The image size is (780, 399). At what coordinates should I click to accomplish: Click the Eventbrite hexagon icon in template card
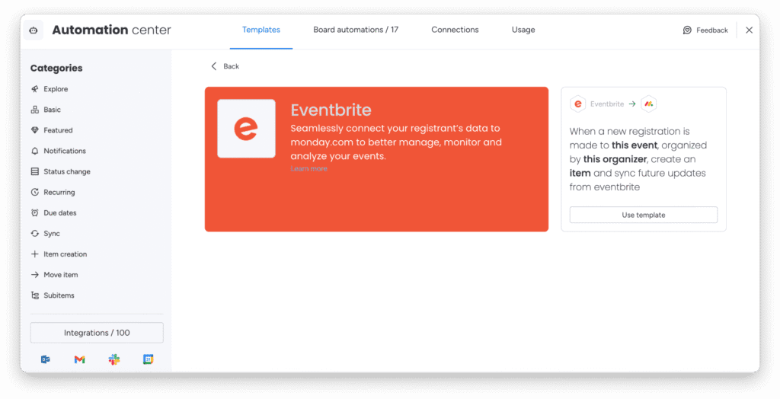pos(577,104)
